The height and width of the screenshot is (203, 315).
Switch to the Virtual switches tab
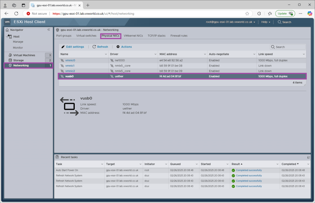[86, 36]
